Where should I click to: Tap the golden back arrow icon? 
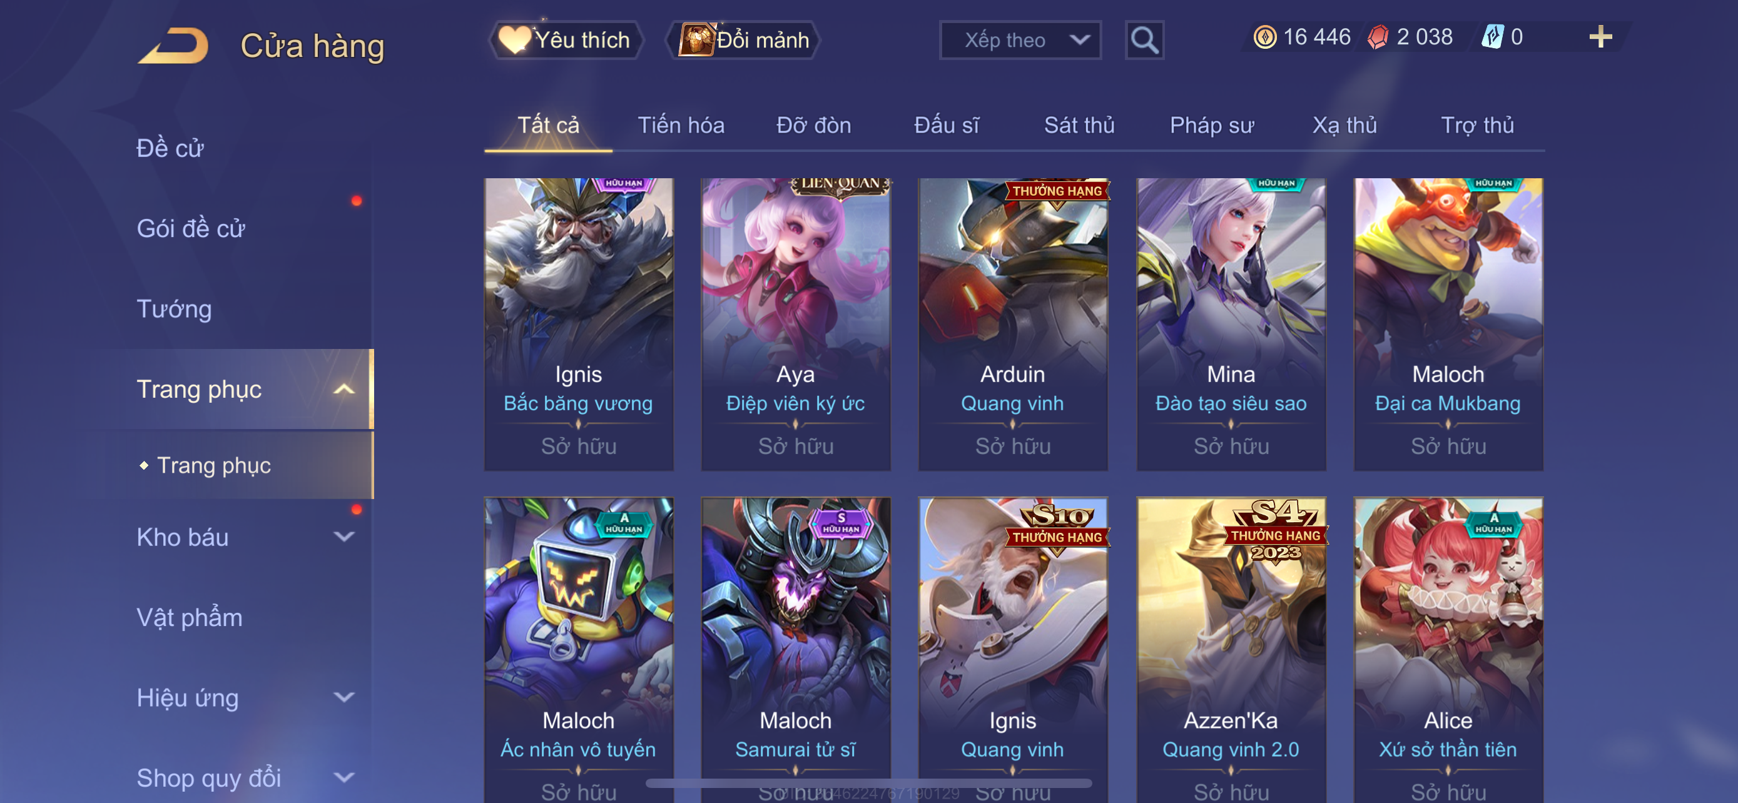[x=173, y=45]
